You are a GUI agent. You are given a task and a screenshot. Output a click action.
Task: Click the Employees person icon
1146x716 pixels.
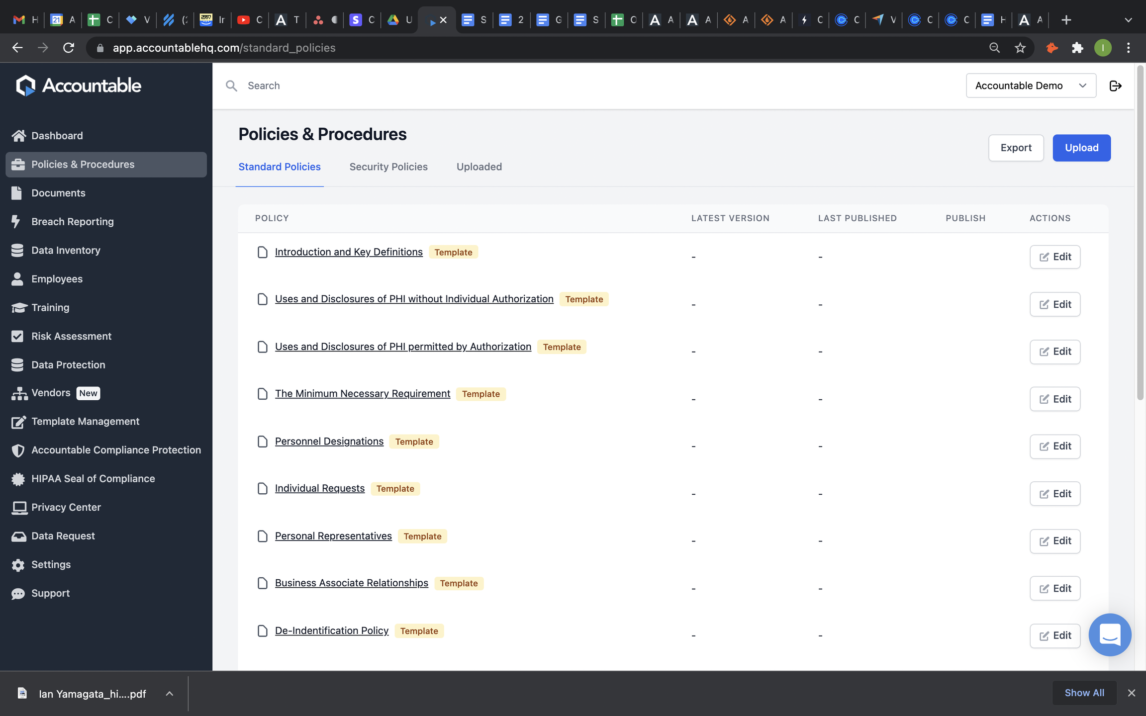(x=17, y=279)
